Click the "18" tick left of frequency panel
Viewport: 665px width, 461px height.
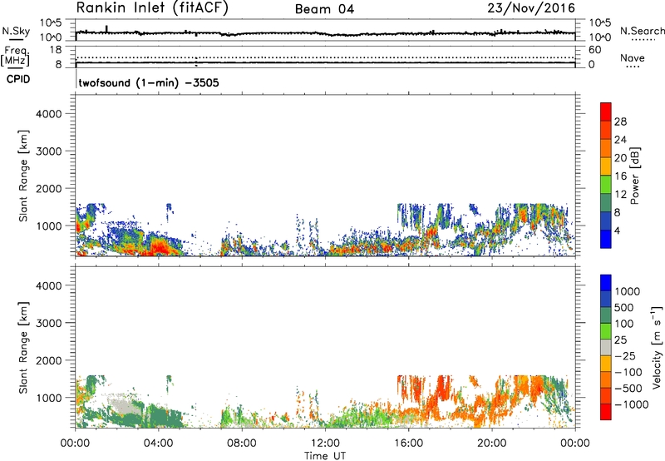(x=56, y=50)
